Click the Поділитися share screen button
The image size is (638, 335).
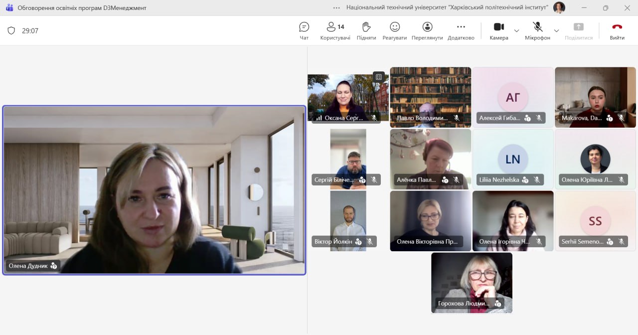pyautogui.click(x=579, y=31)
